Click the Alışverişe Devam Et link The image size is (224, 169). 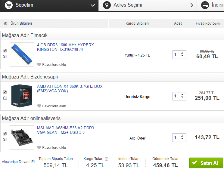pyautogui.click(x=18, y=162)
